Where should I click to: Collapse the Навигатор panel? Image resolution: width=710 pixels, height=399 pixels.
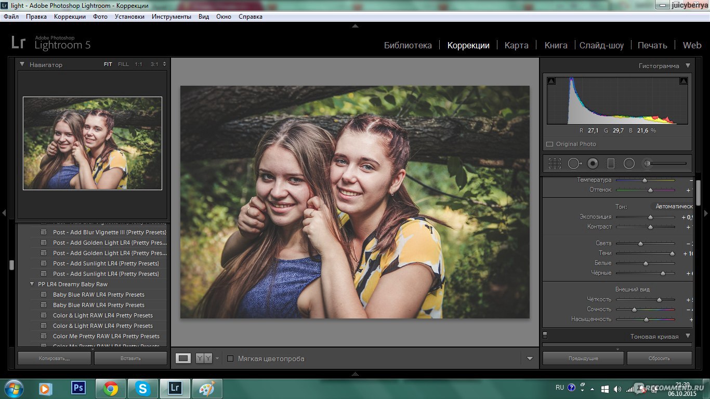coord(22,64)
